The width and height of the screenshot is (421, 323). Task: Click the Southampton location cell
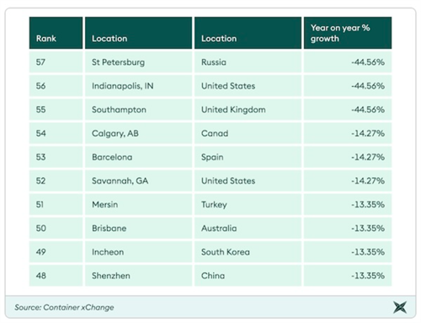click(139, 110)
